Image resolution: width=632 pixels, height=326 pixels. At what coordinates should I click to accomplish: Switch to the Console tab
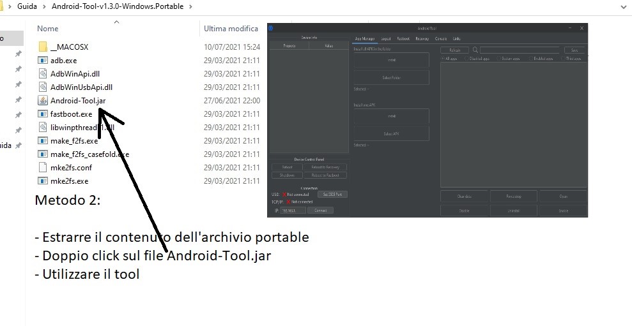[440, 39]
